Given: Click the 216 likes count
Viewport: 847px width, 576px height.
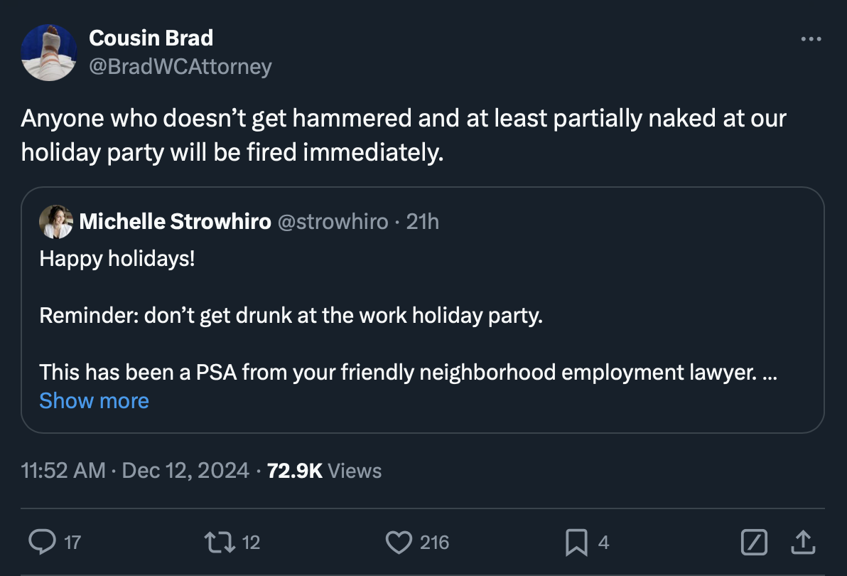Looking at the screenshot, I should [434, 543].
